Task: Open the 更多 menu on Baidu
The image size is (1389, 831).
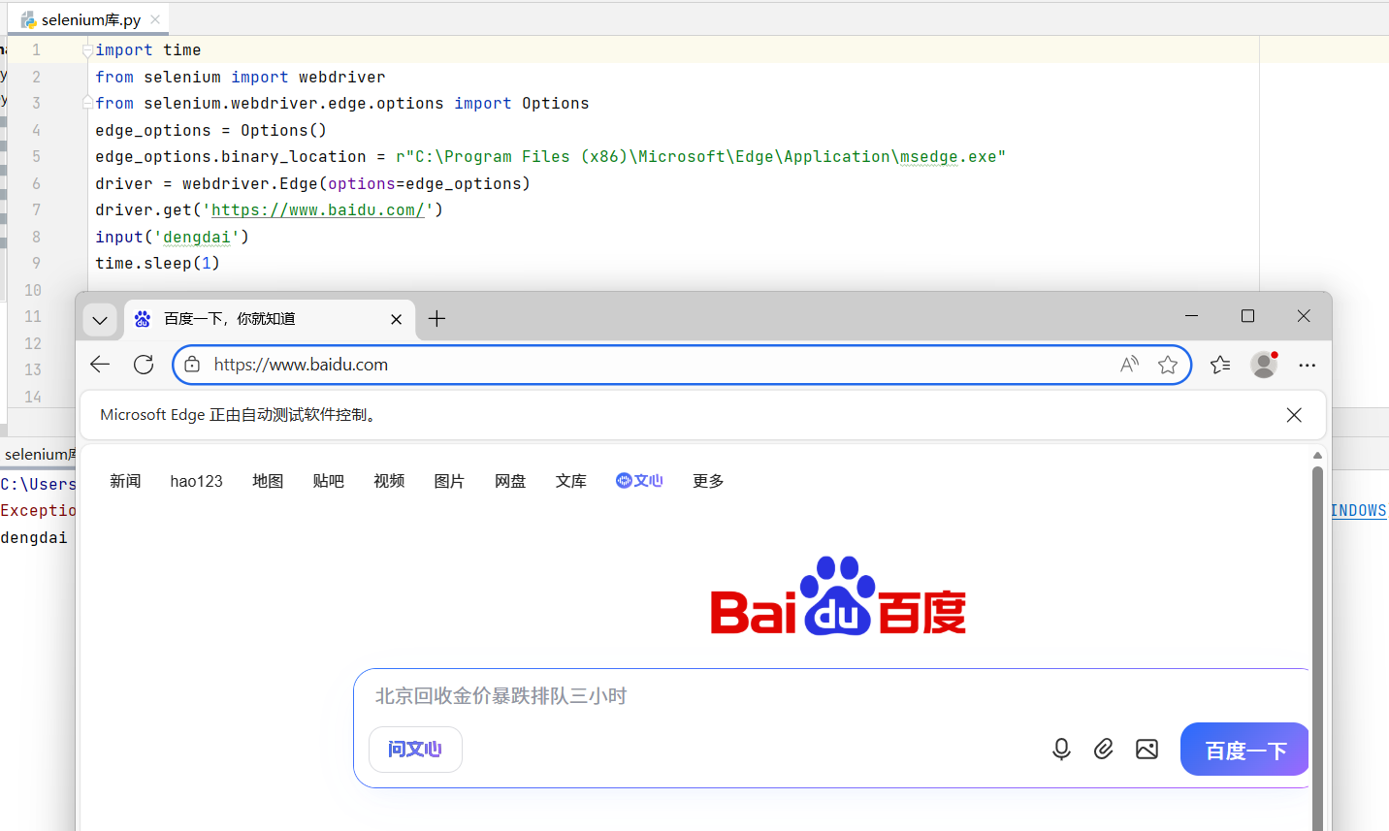Action: click(708, 481)
